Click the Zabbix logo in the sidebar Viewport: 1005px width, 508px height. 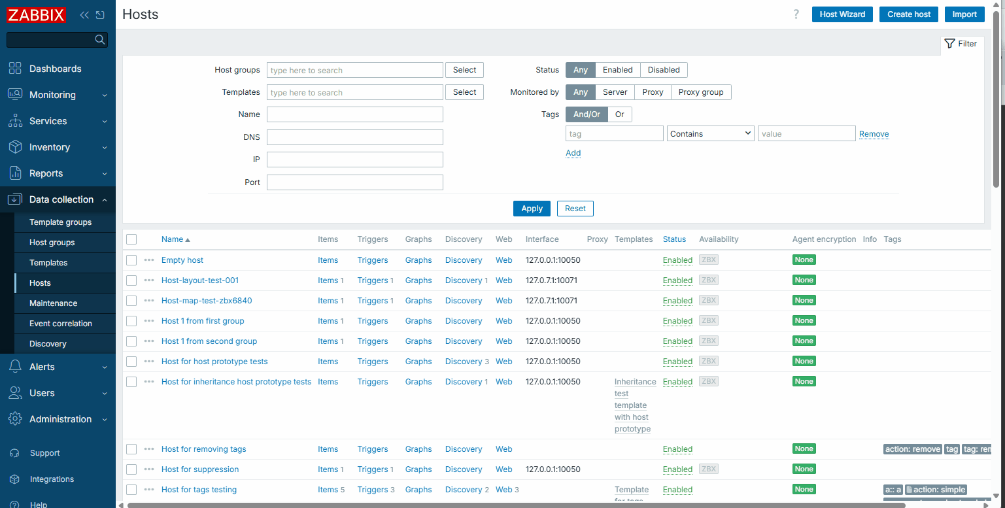37,14
